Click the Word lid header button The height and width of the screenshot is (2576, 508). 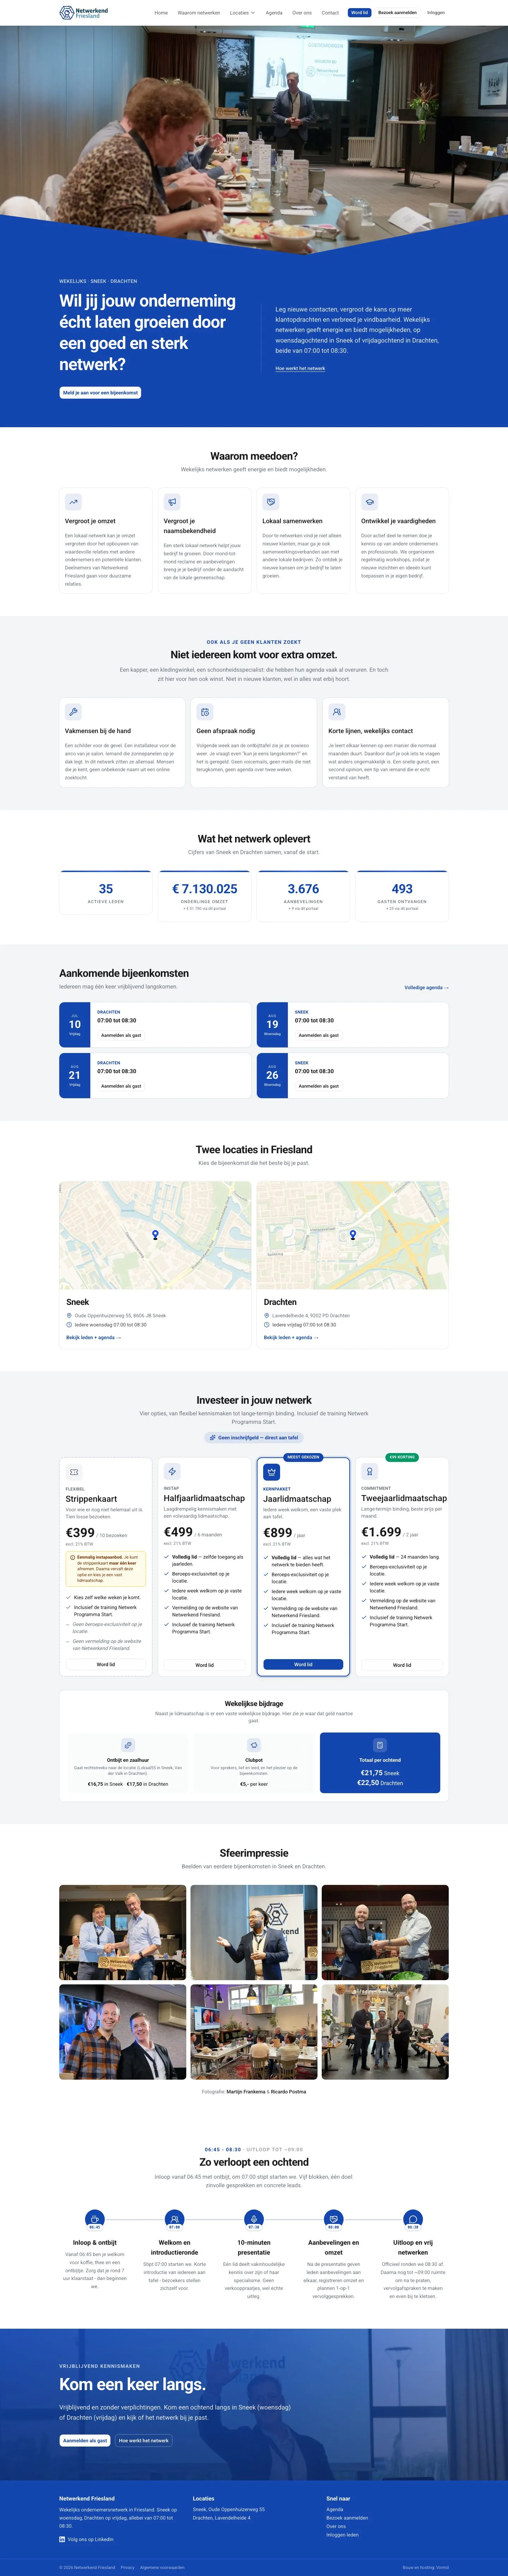coord(359,13)
